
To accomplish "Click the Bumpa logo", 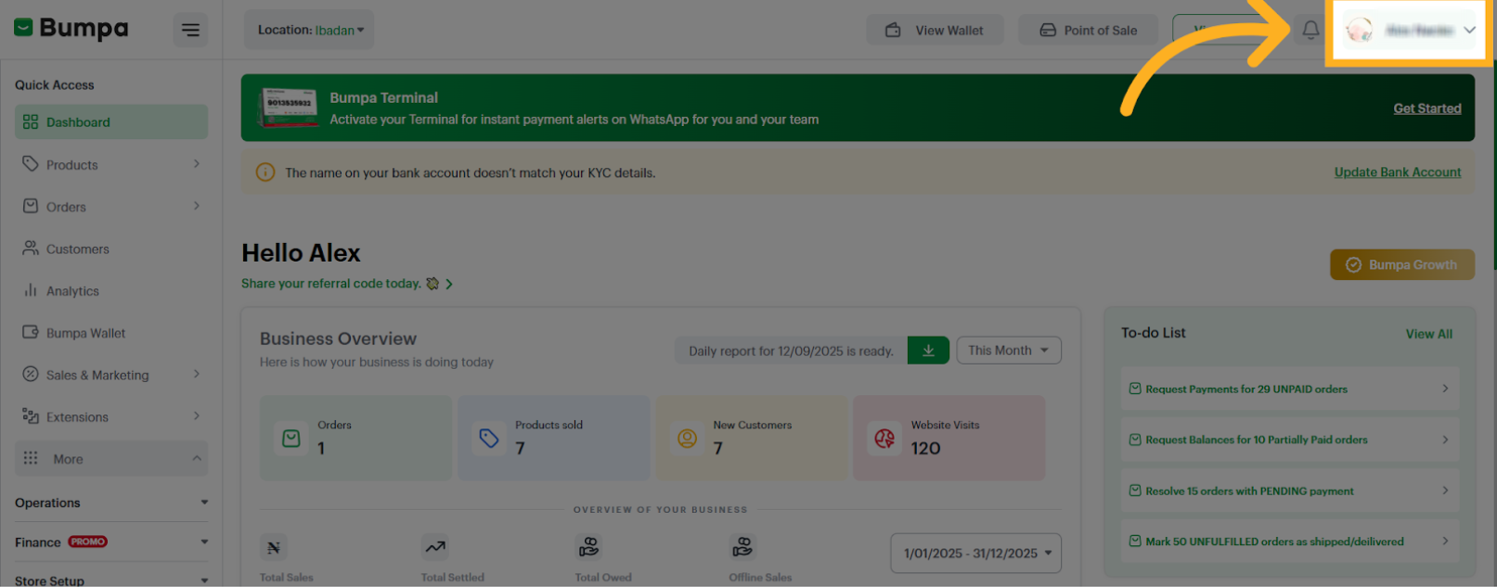I will pos(71,29).
